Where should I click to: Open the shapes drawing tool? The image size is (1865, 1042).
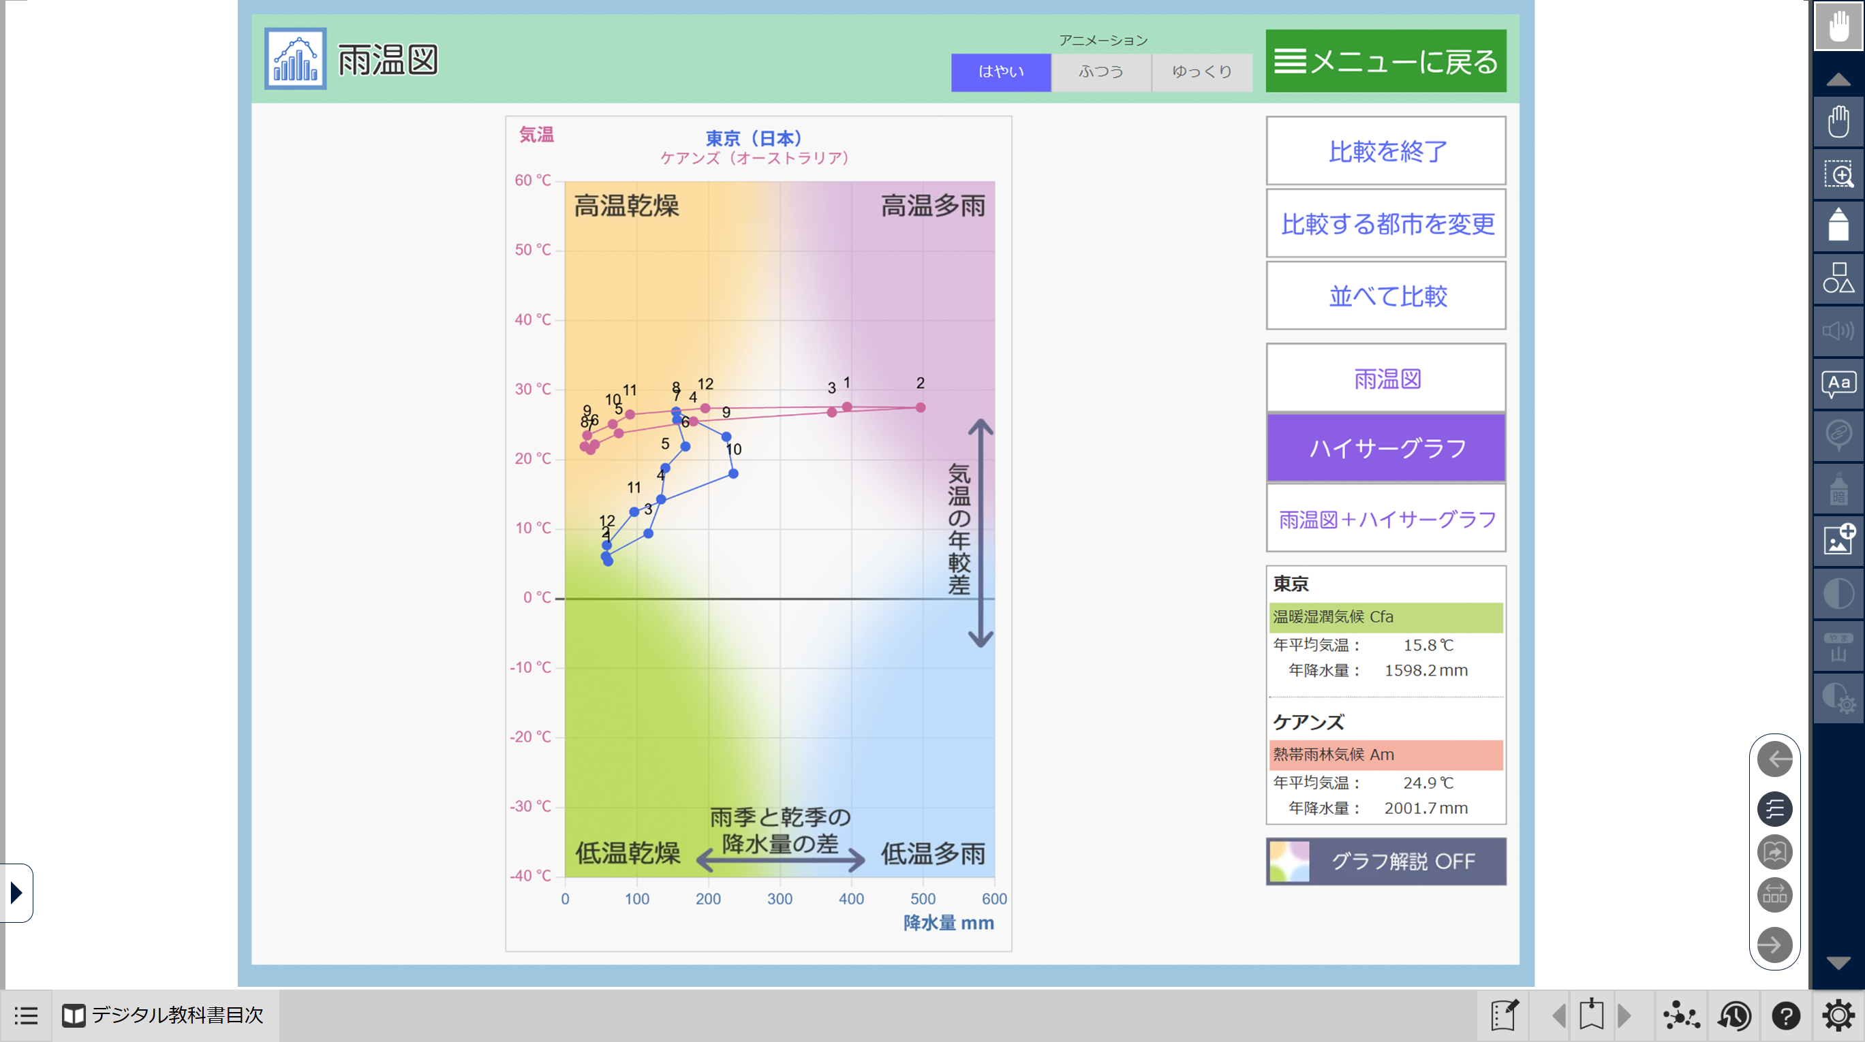[1838, 278]
